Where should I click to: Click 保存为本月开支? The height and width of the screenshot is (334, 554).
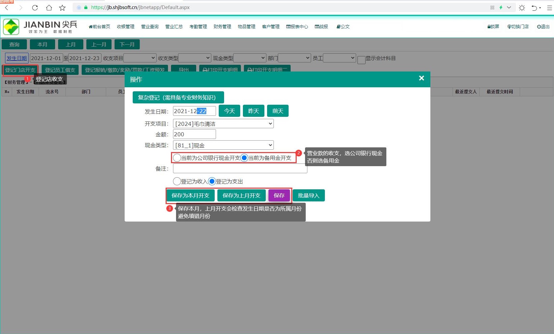pyautogui.click(x=190, y=195)
